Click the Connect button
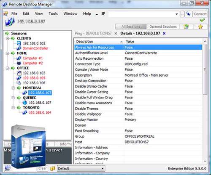This screenshot has height=175, width=211. (200, 14)
